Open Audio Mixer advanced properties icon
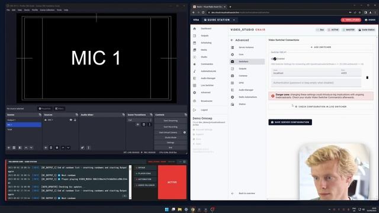The image size is (379, 213). point(82,147)
